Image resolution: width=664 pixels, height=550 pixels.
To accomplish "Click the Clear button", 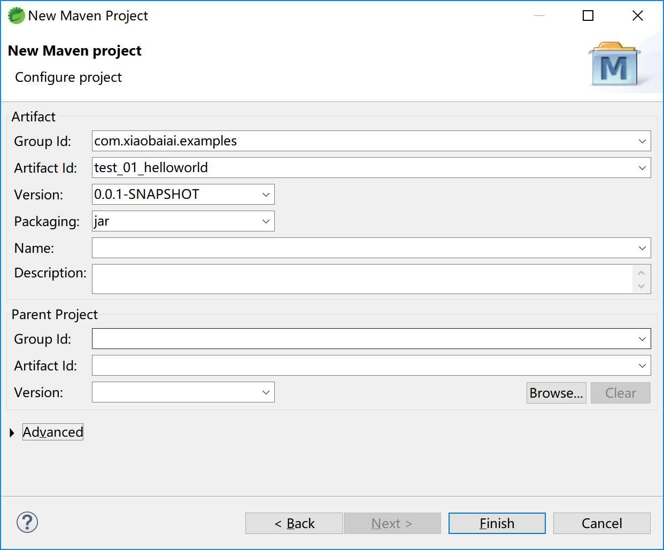I will (x=621, y=393).
